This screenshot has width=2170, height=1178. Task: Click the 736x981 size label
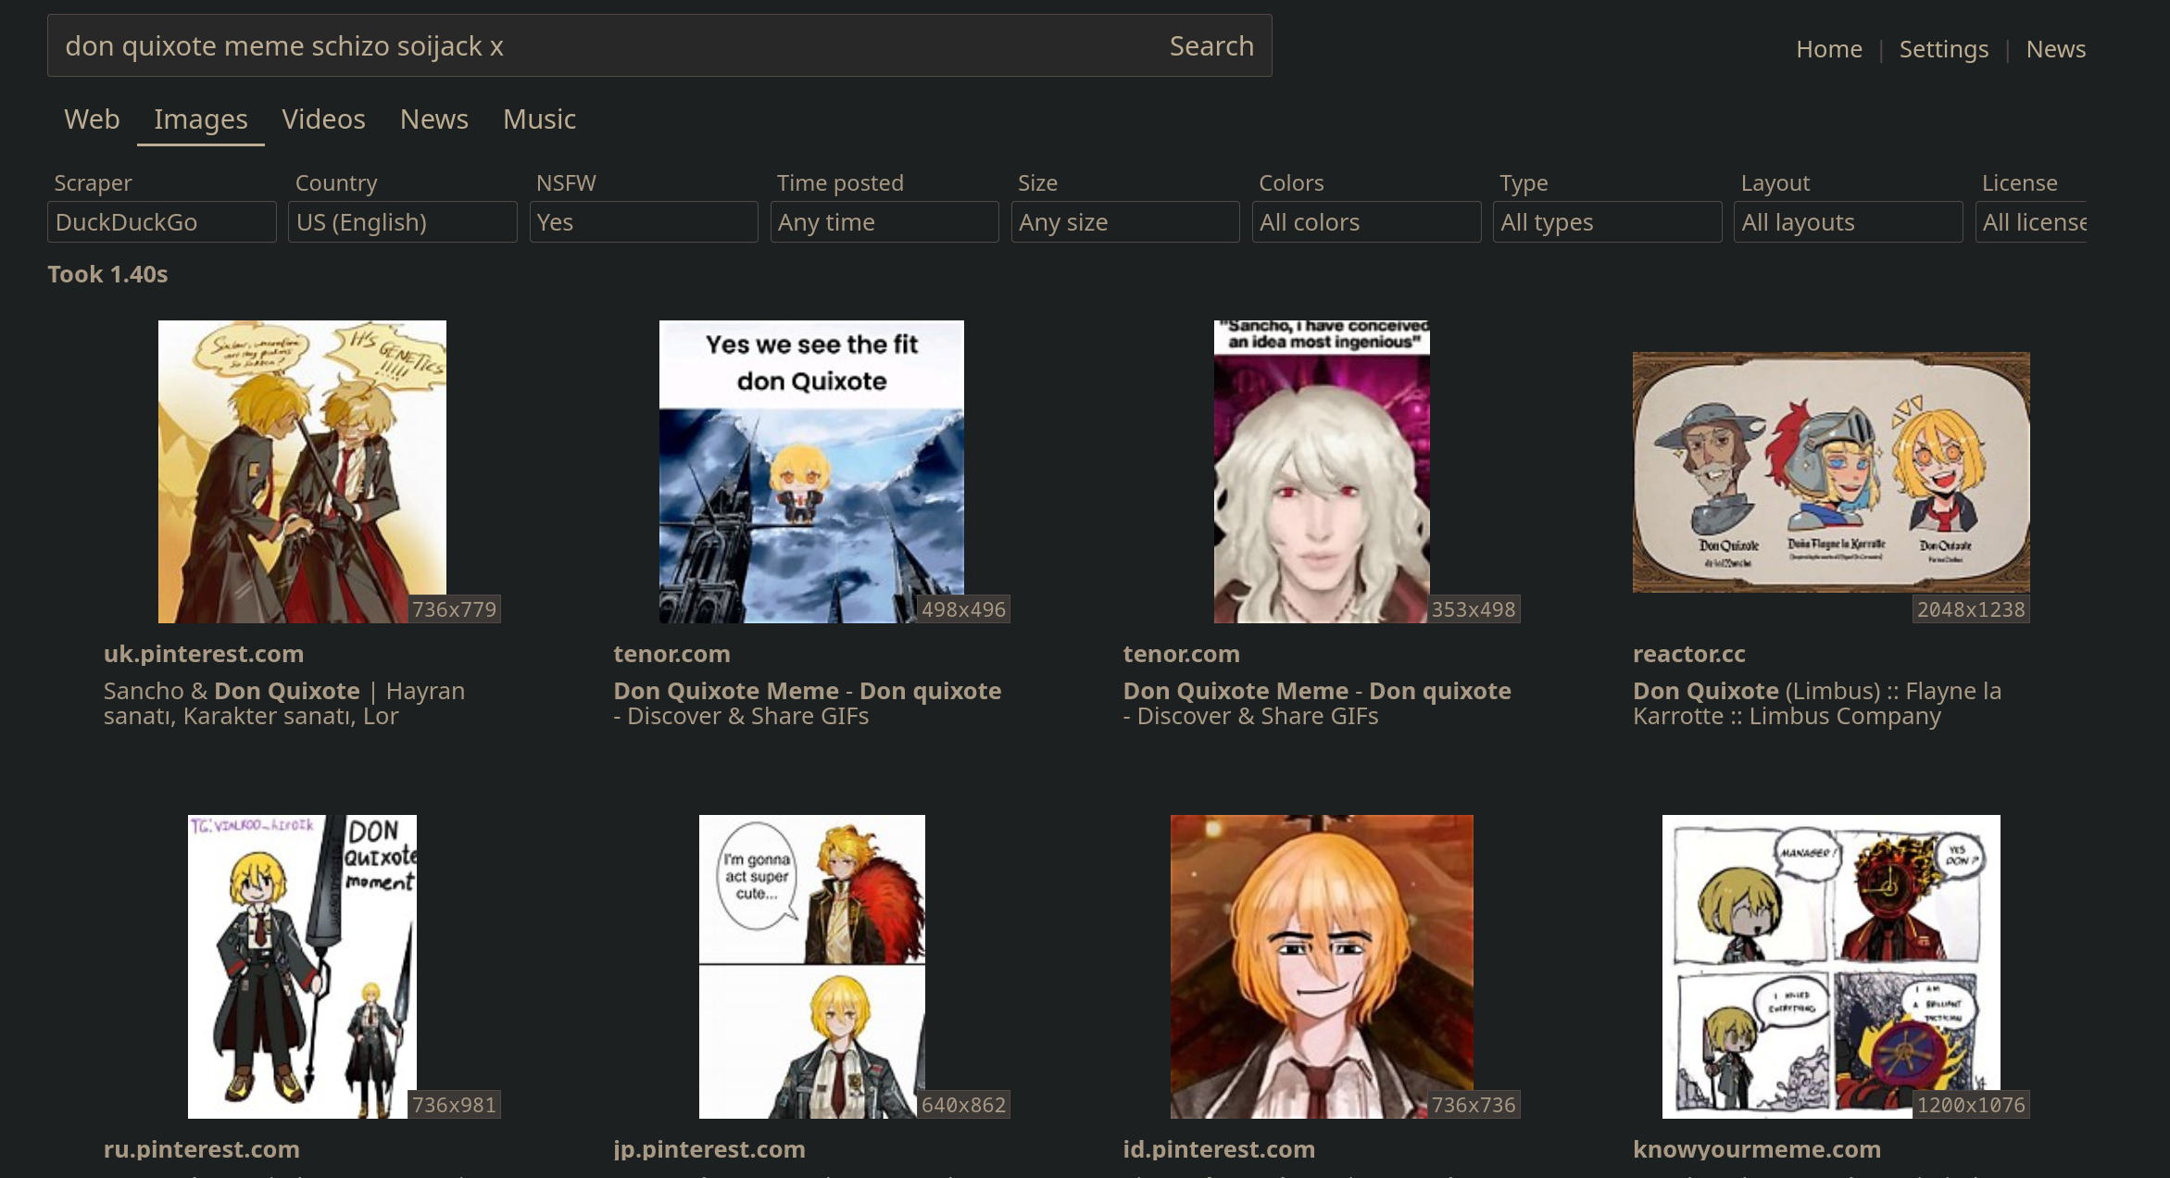[x=454, y=1105]
